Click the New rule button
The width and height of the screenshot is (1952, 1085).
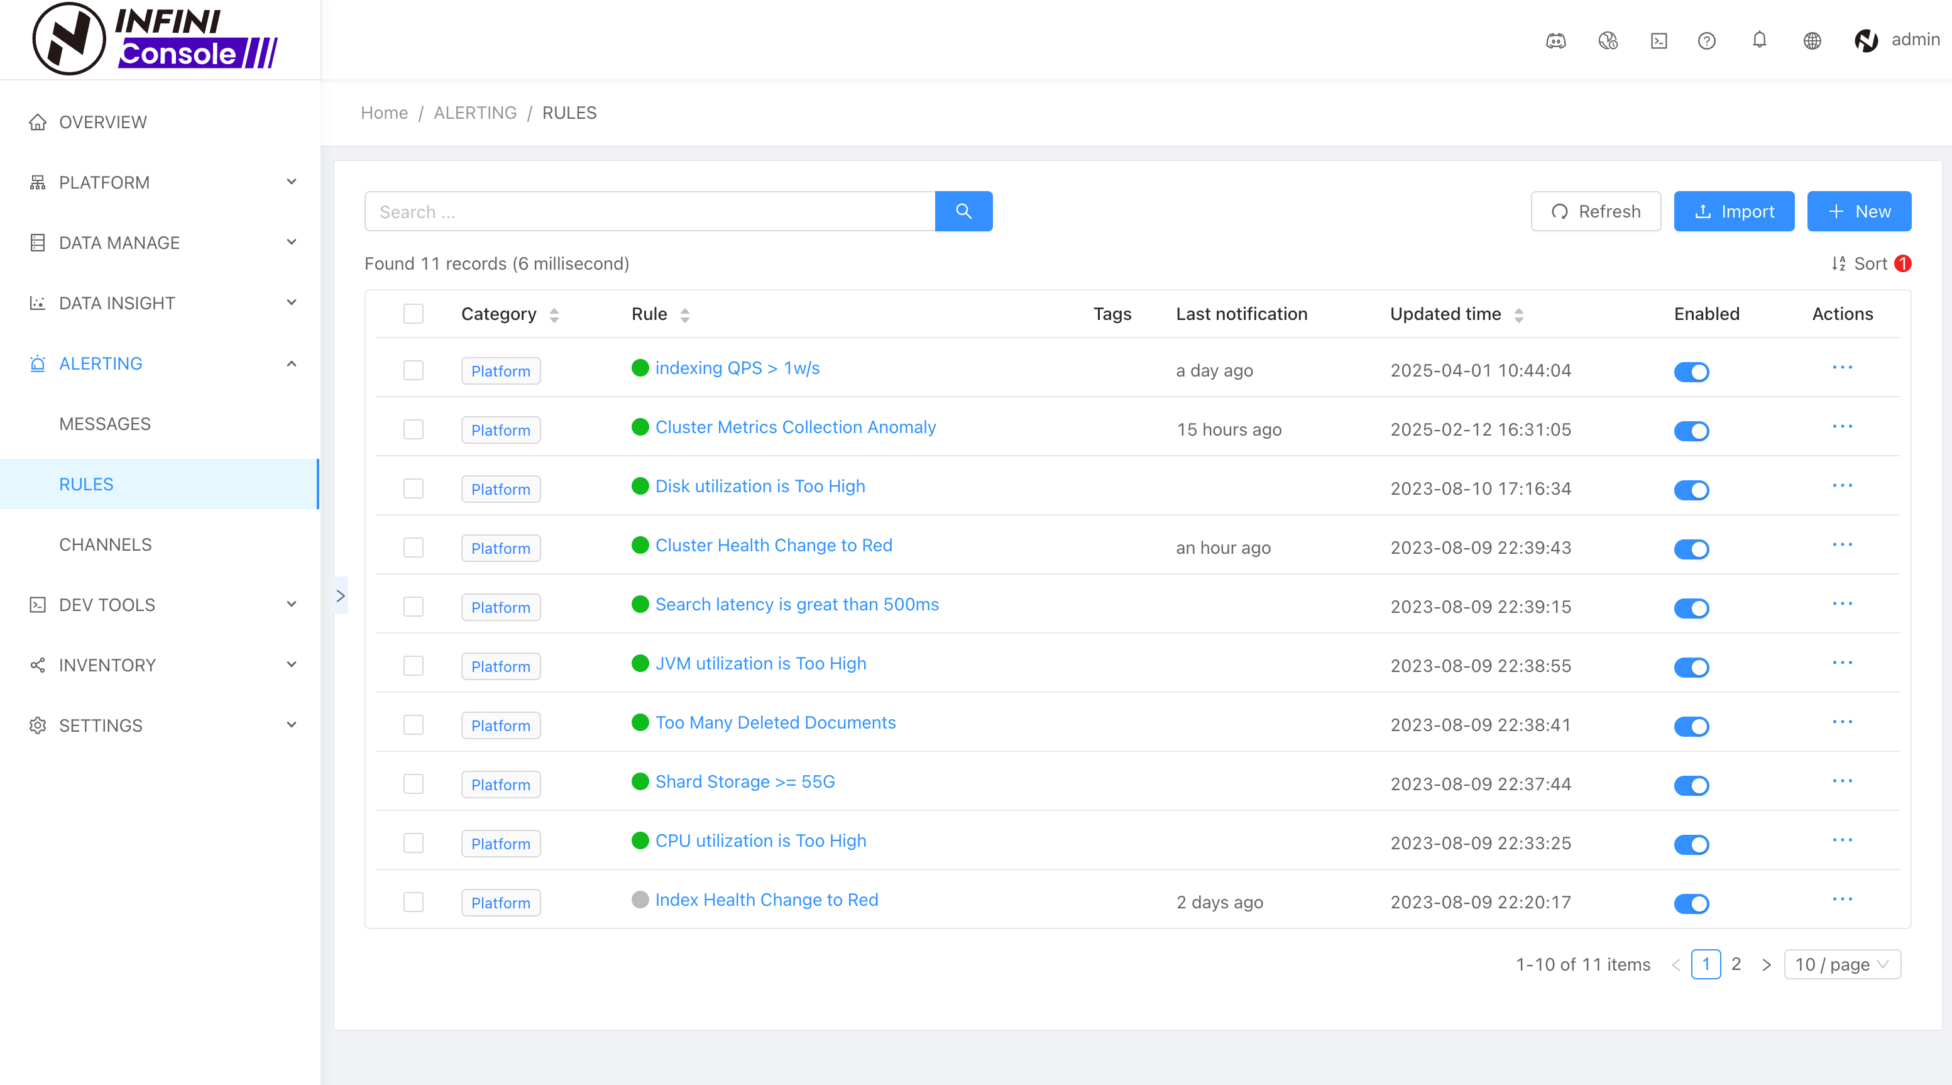click(1858, 211)
